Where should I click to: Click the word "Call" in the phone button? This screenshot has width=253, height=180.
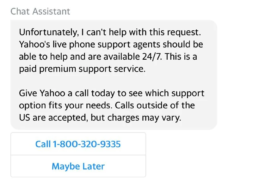pos(43,144)
